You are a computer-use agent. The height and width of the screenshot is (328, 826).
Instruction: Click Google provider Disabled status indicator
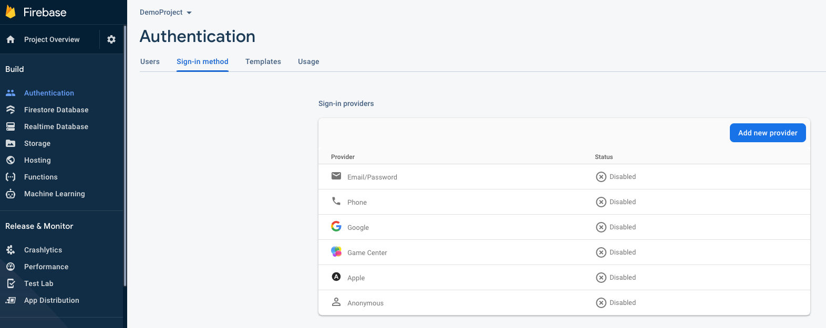click(x=616, y=227)
